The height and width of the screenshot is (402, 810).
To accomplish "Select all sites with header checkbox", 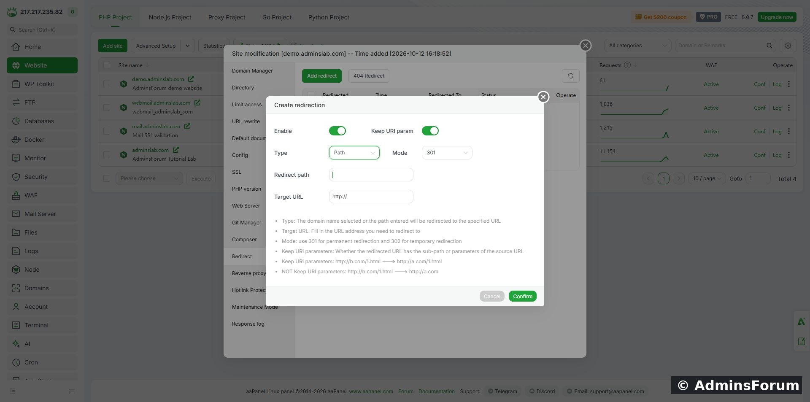I will (x=107, y=65).
